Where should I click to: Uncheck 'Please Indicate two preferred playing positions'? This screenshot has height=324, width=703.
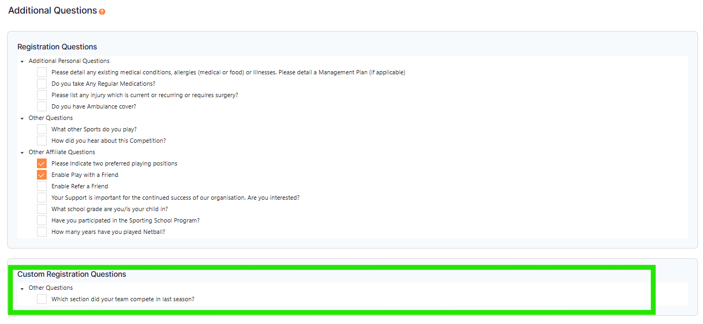(x=42, y=163)
